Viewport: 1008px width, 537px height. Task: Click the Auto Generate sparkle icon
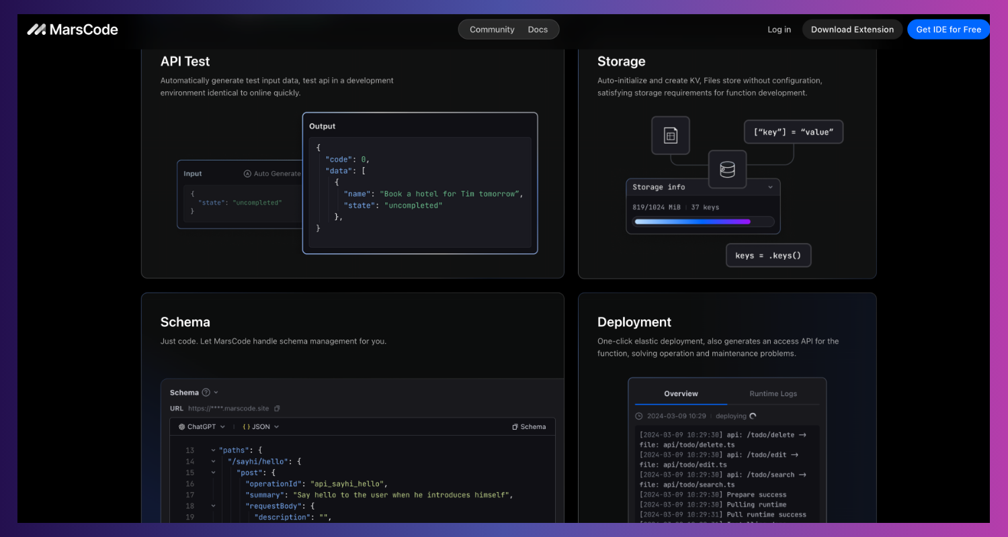coord(249,173)
